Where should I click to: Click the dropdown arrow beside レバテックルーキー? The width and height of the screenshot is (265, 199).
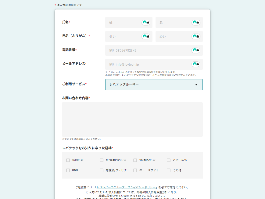click(196, 85)
